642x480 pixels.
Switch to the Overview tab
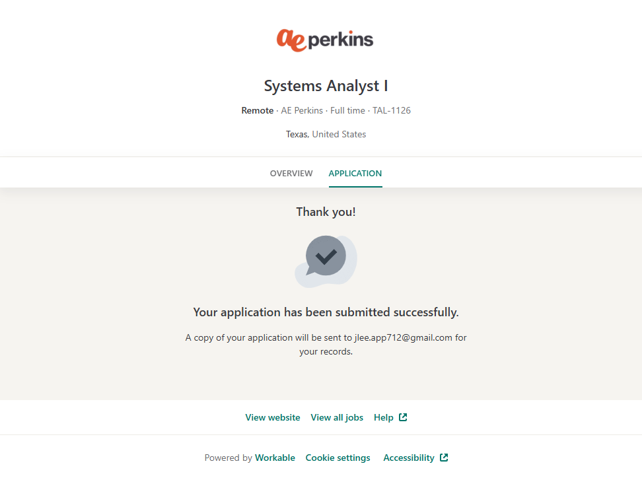291,174
